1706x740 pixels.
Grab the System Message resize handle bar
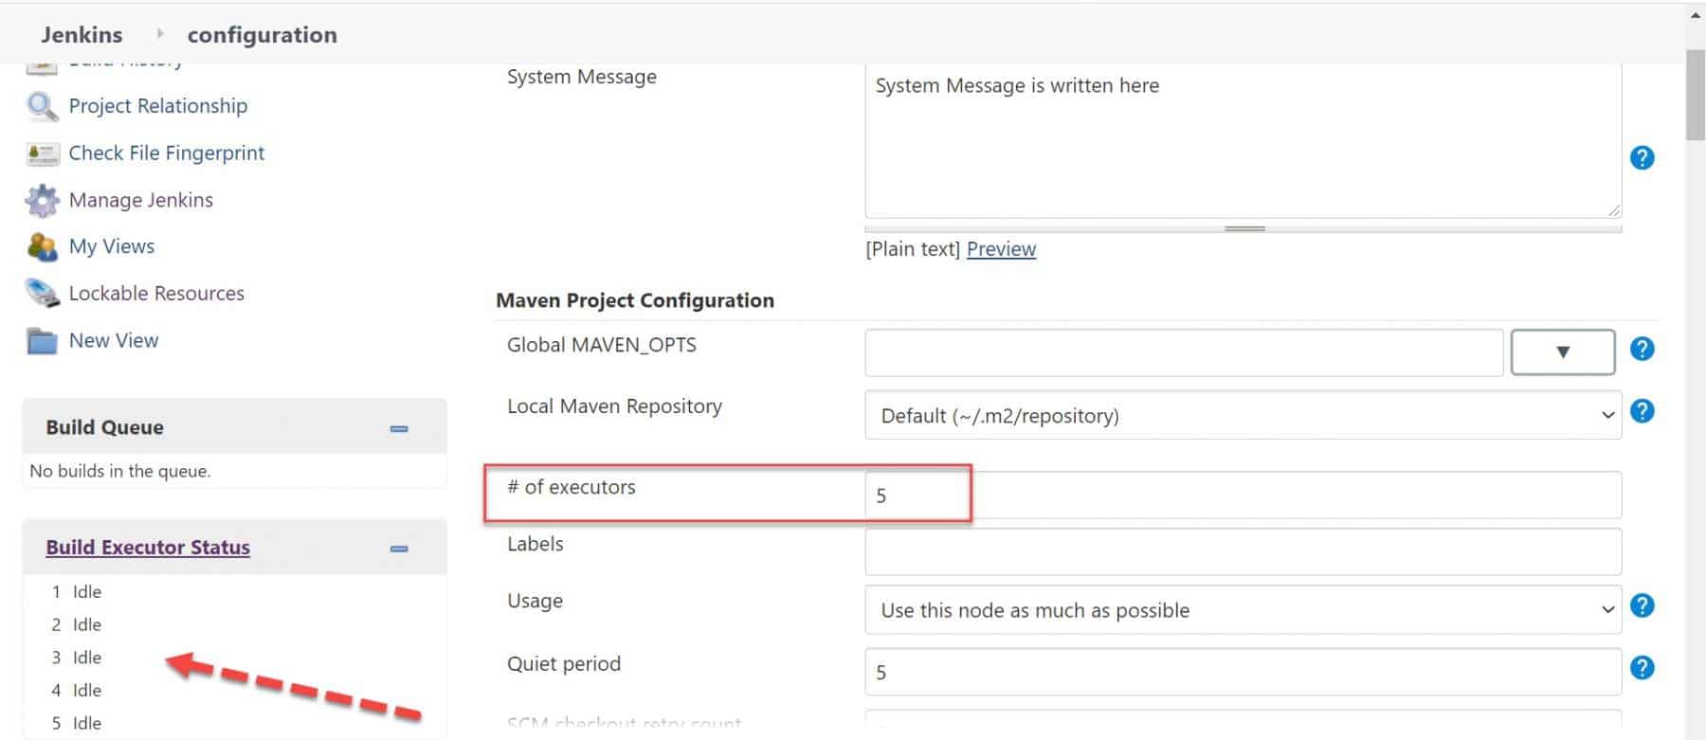click(x=1243, y=228)
